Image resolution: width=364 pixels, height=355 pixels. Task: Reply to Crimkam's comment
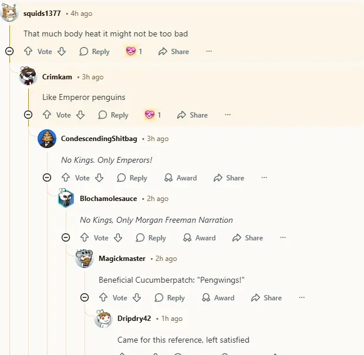point(113,115)
